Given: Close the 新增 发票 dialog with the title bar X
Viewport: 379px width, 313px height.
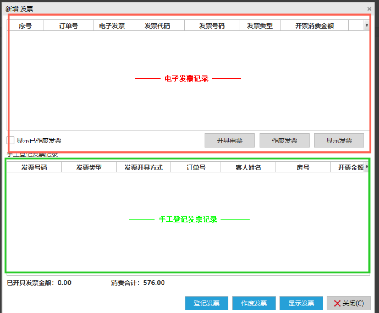Looking at the screenshot, I should 369,9.
